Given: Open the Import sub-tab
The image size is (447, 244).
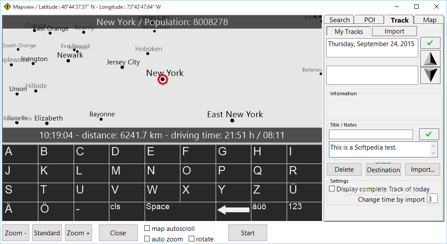Looking at the screenshot, I should [x=394, y=31].
